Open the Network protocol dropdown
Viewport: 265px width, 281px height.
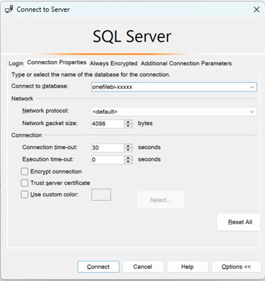174,112
